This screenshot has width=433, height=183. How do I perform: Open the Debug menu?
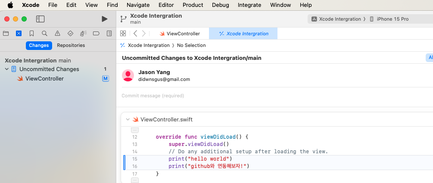220,5
